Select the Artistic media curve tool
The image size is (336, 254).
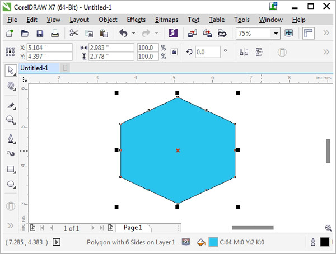11,153
